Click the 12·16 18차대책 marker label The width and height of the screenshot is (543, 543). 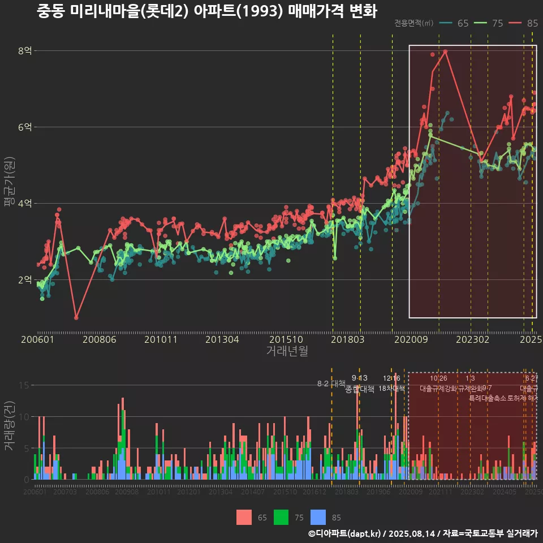[391, 383]
